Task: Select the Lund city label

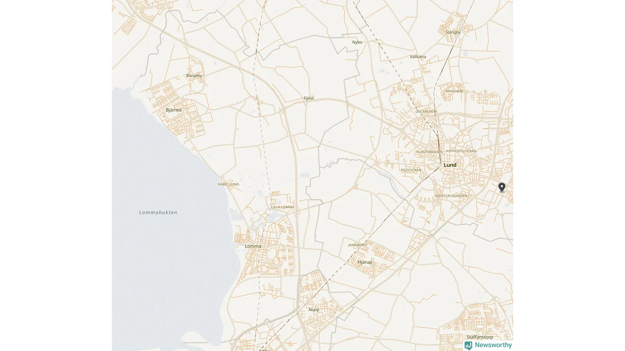Action: click(x=450, y=165)
